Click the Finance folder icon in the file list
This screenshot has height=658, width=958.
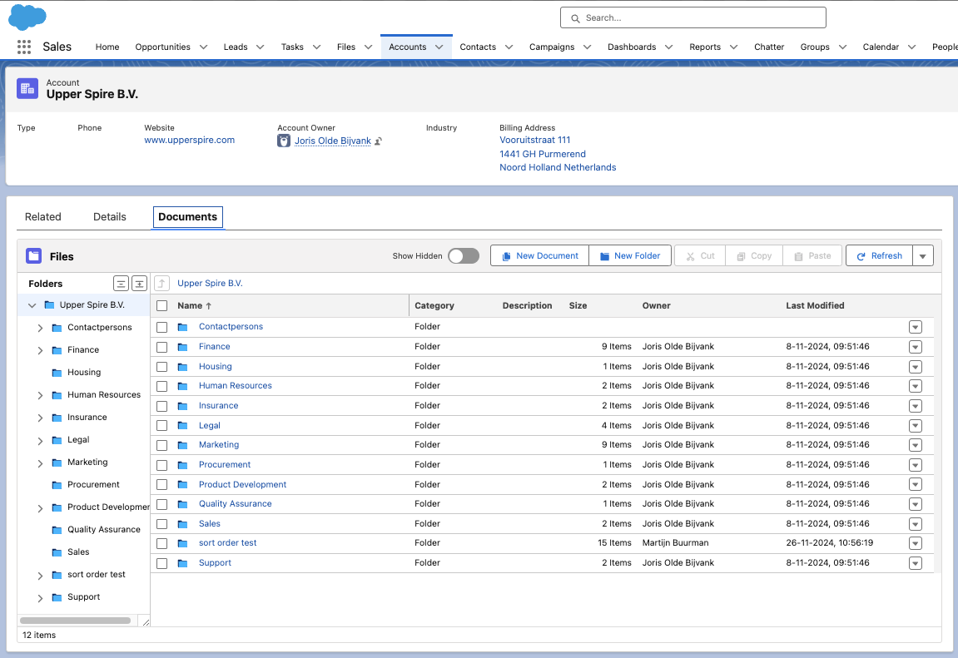[182, 347]
